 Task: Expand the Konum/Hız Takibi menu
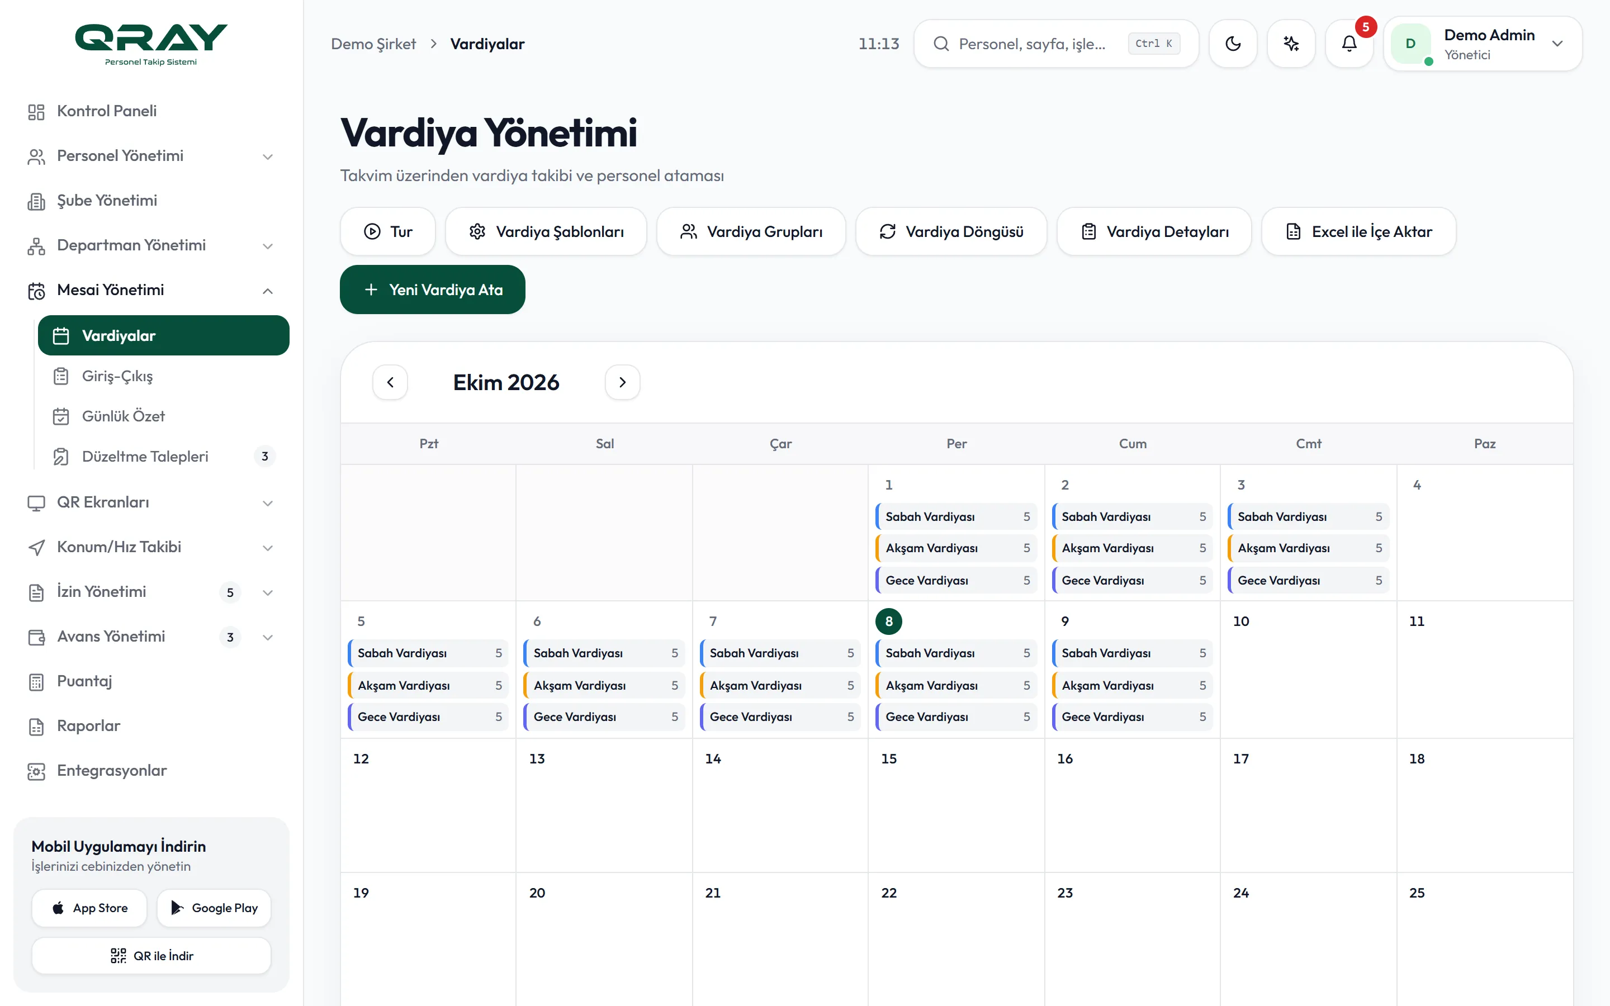(x=151, y=547)
